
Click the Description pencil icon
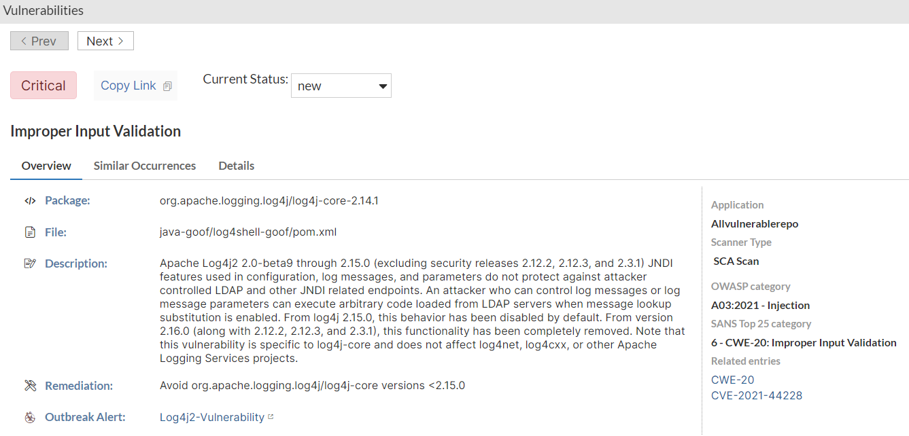pos(30,263)
